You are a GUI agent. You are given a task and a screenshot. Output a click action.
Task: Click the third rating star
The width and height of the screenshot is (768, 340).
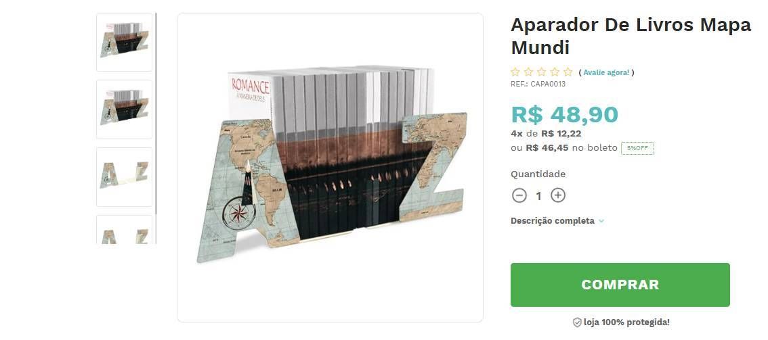click(542, 72)
